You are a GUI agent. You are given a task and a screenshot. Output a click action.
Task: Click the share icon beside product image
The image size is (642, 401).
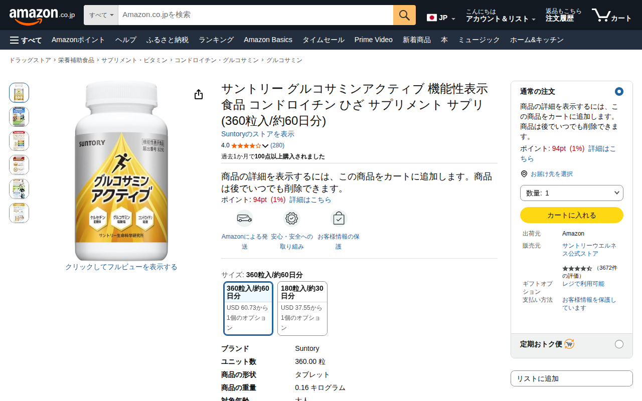pyautogui.click(x=199, y=94)
